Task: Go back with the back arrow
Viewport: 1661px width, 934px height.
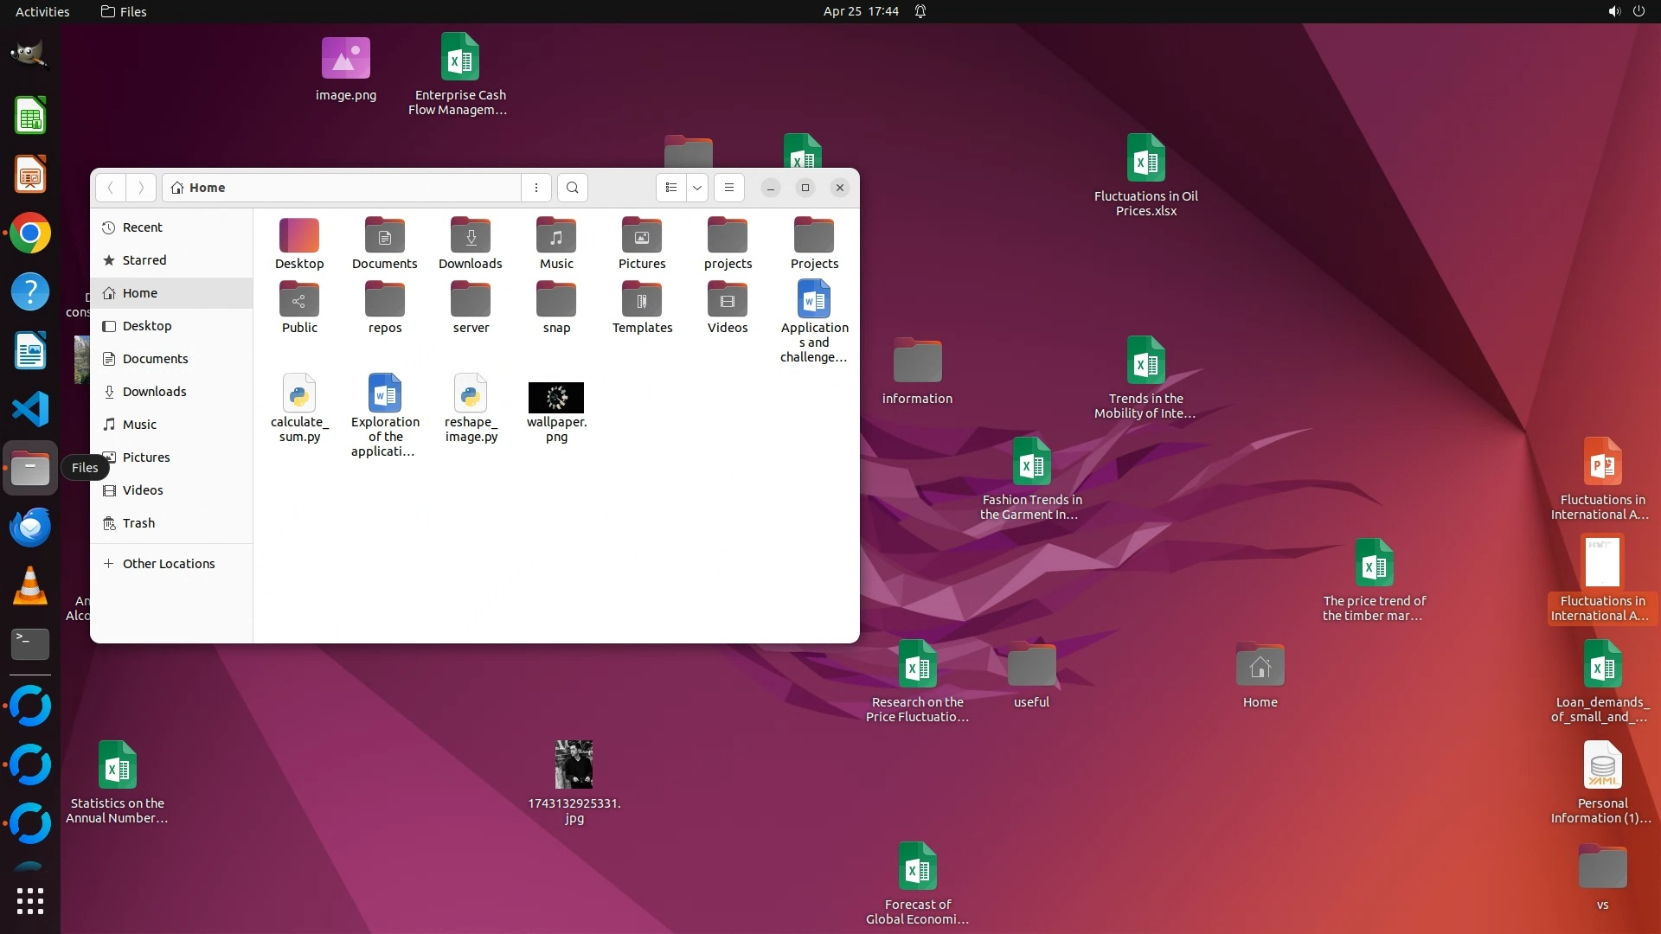Action: click(111, 188)
